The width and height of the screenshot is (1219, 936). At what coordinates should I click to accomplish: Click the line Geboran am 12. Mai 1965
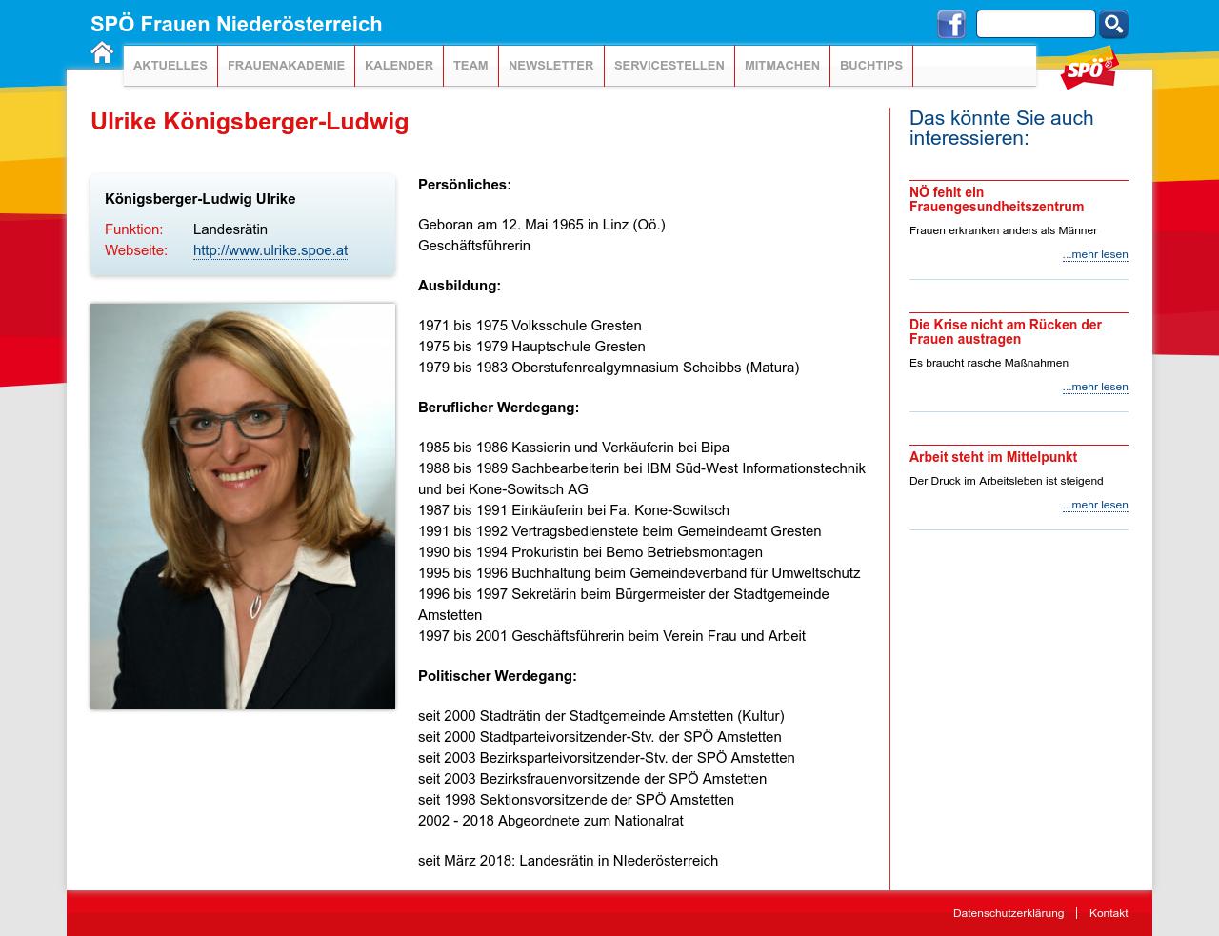point(542,225)
